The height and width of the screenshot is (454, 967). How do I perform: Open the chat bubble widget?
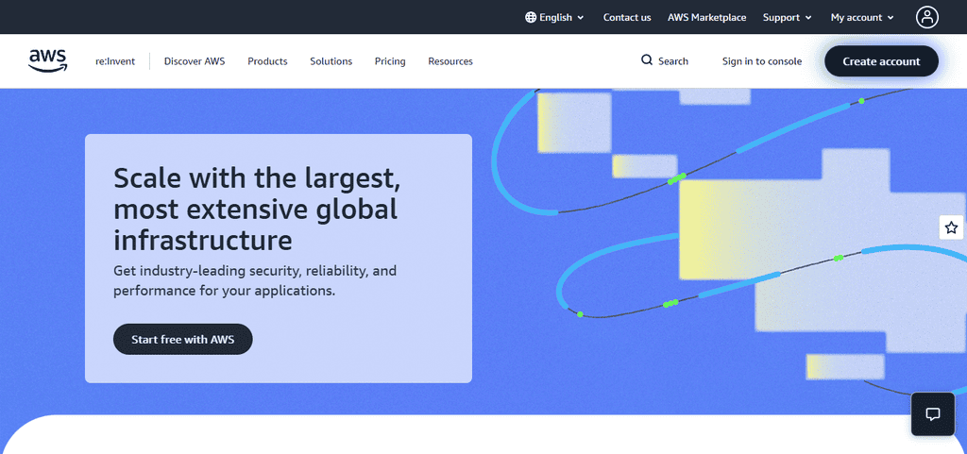click(x=933, y=414)
